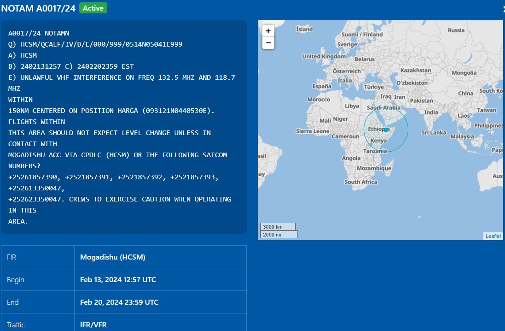The width and height of the screenshot is (505, 331).
Task: Click the Ethiopia label on the map
Action: pyautogui.click(x=379, y=129)
